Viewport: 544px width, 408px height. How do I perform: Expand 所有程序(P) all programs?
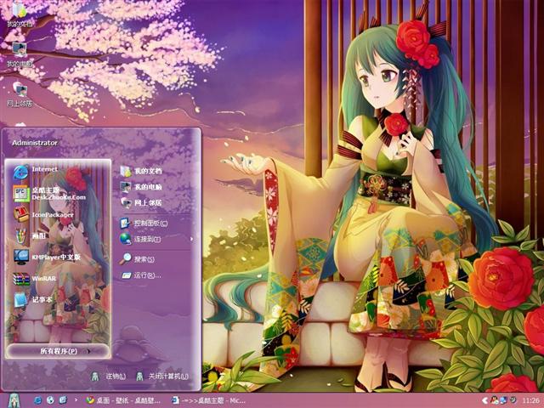pos(58,351)
